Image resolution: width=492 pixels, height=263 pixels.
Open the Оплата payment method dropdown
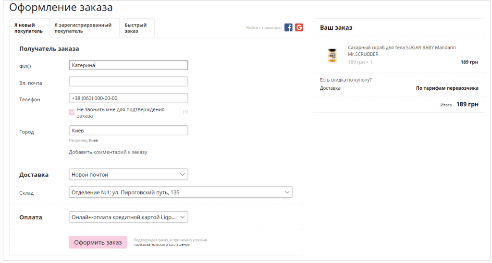click(x=128, y=217)
